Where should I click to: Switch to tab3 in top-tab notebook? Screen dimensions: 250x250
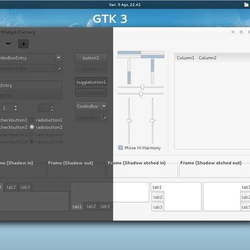[x=25, y=187]
